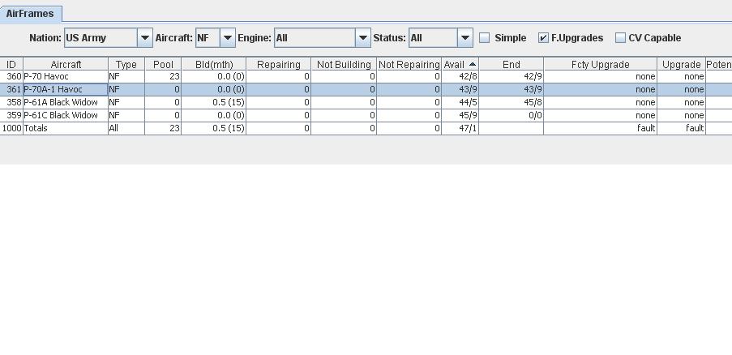This screenshot has height=355, width=732.
Task: Tick the CV Capable checkbox
Action: click(620, 38)
